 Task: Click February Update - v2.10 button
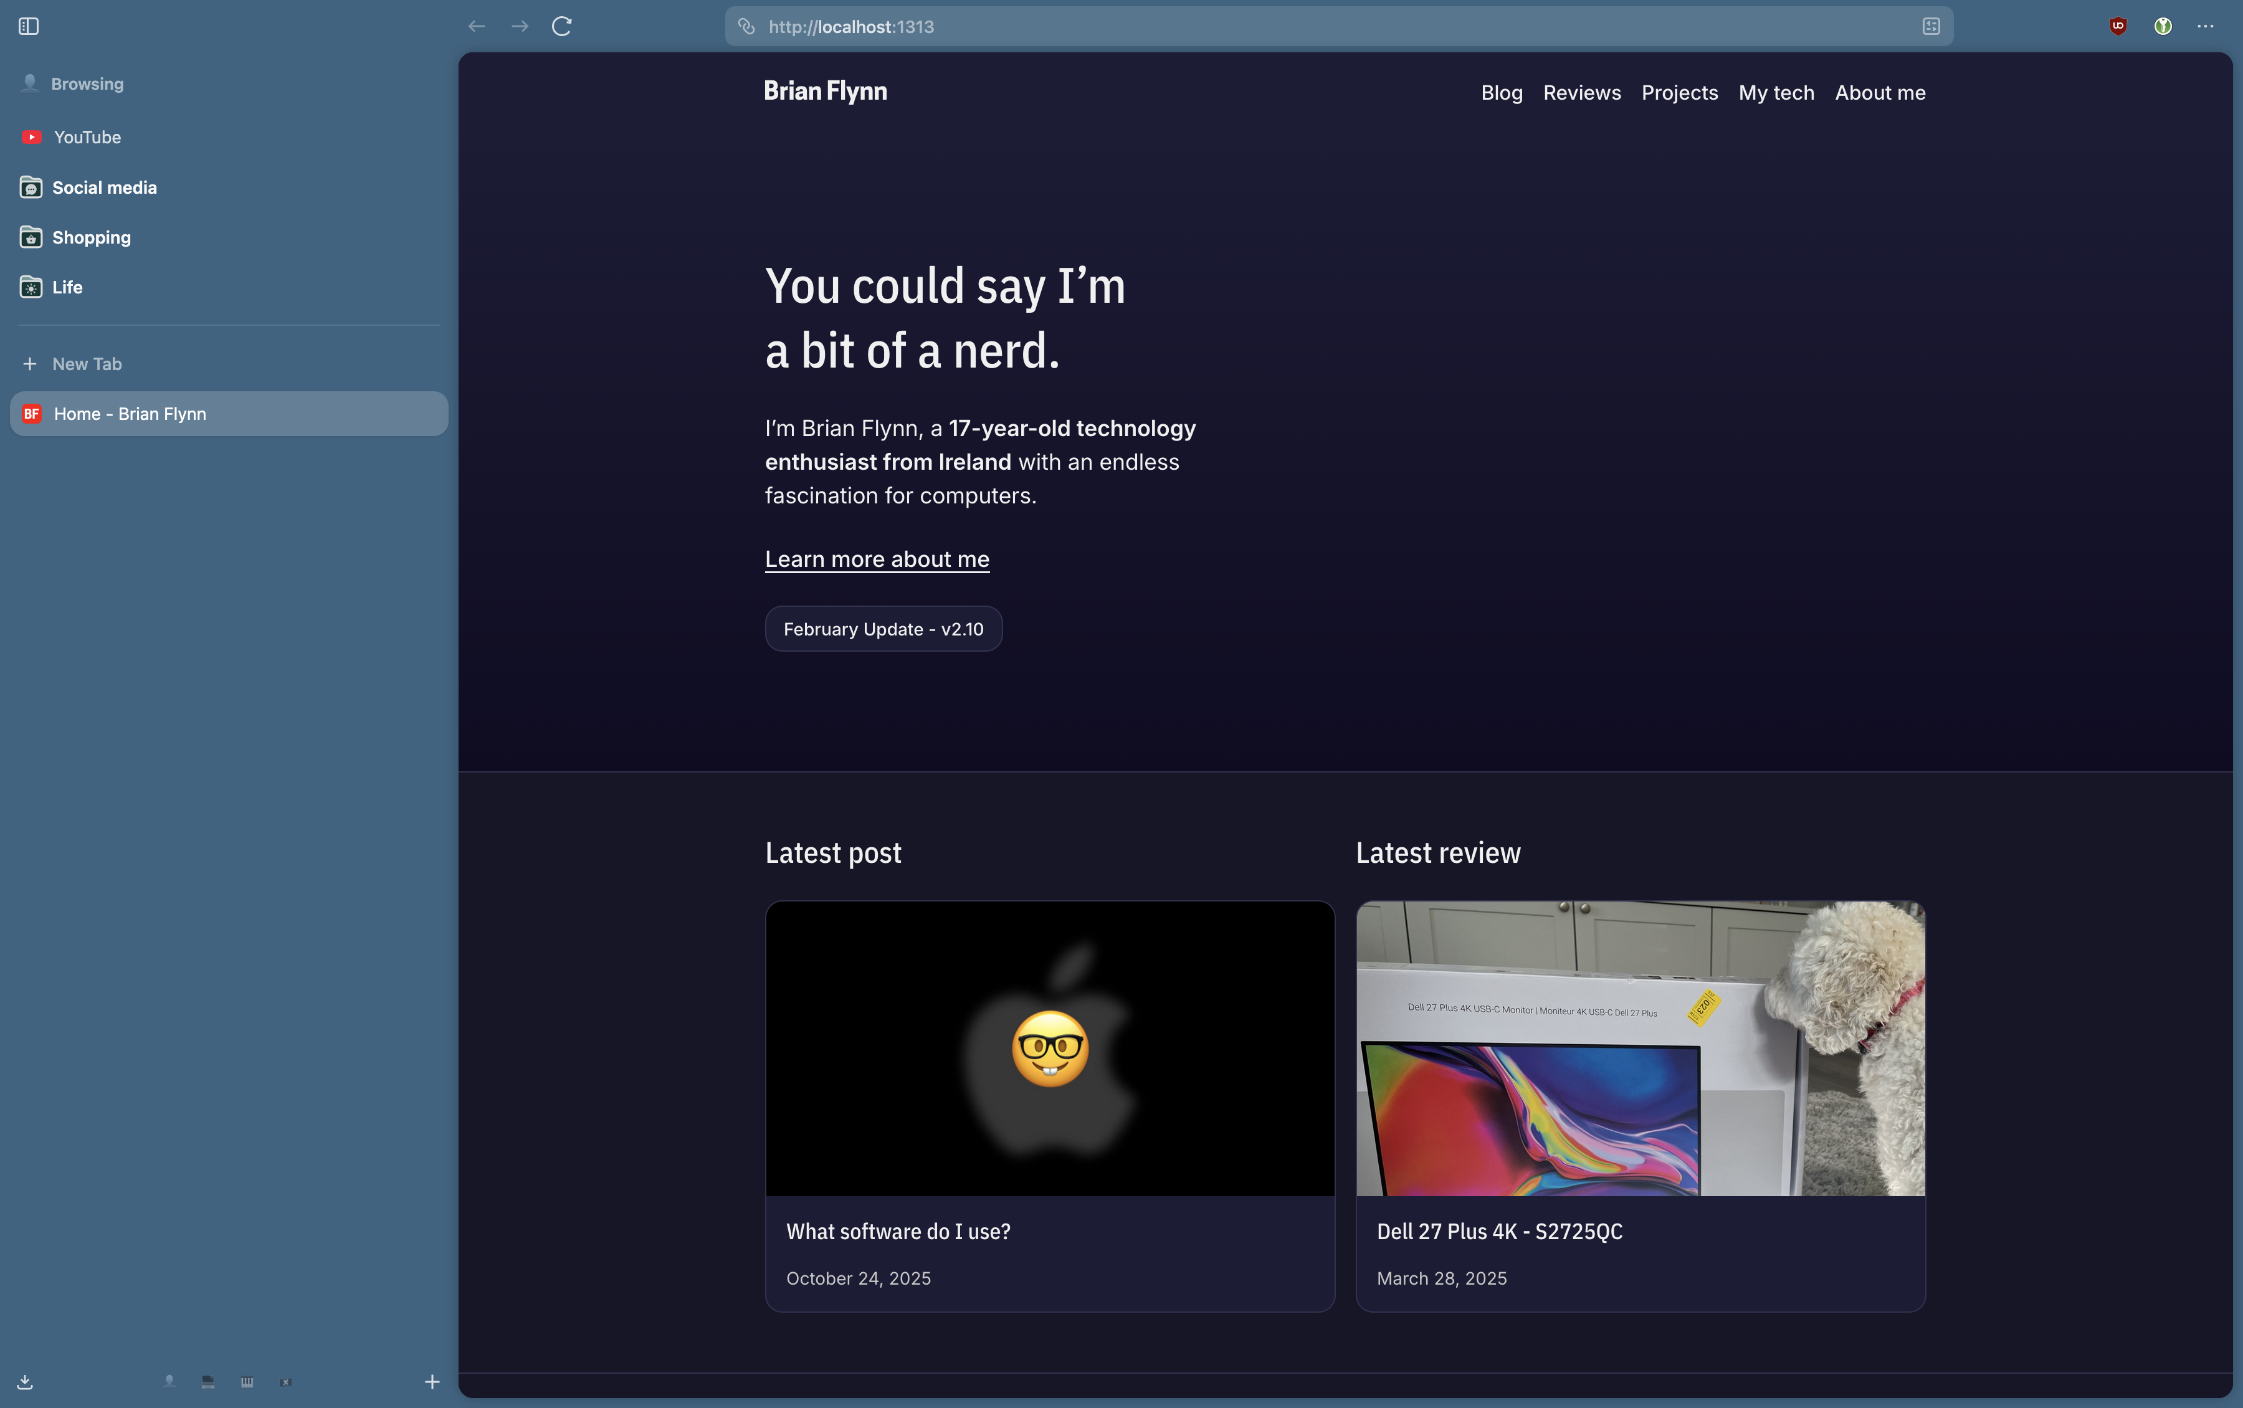click(x=883, y=629)
